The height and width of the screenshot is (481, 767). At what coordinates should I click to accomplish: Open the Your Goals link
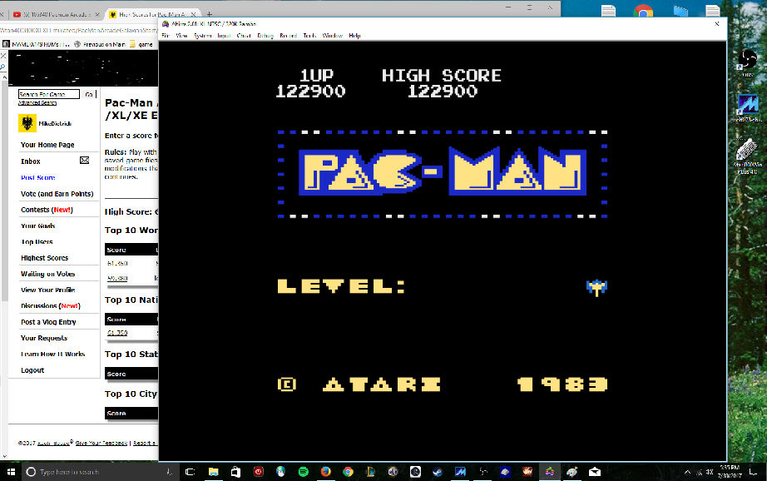37,226
